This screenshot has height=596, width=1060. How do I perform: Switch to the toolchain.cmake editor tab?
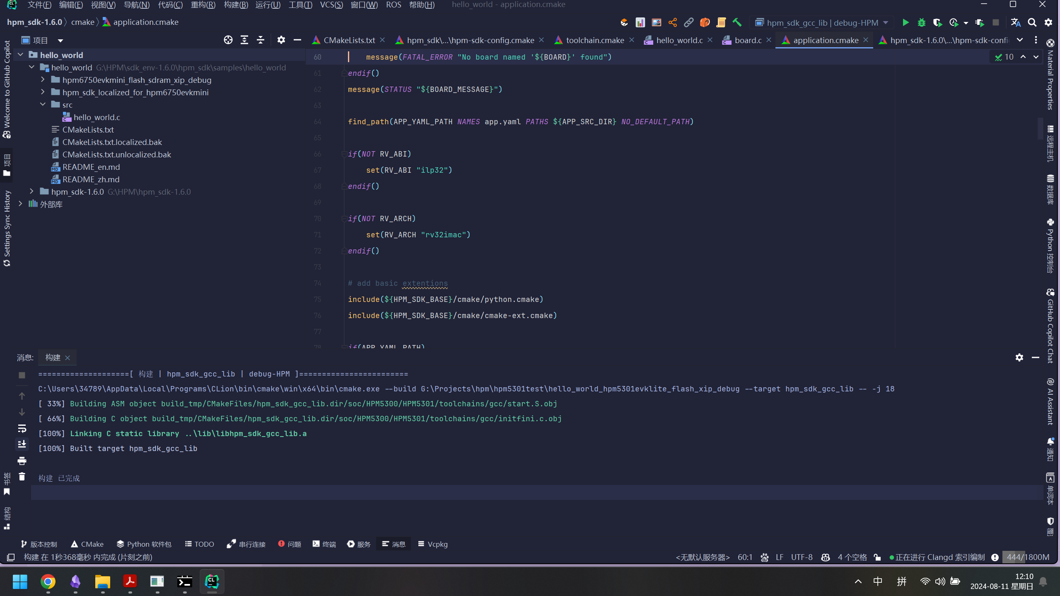pyautogui.click(x=594, y=40)
